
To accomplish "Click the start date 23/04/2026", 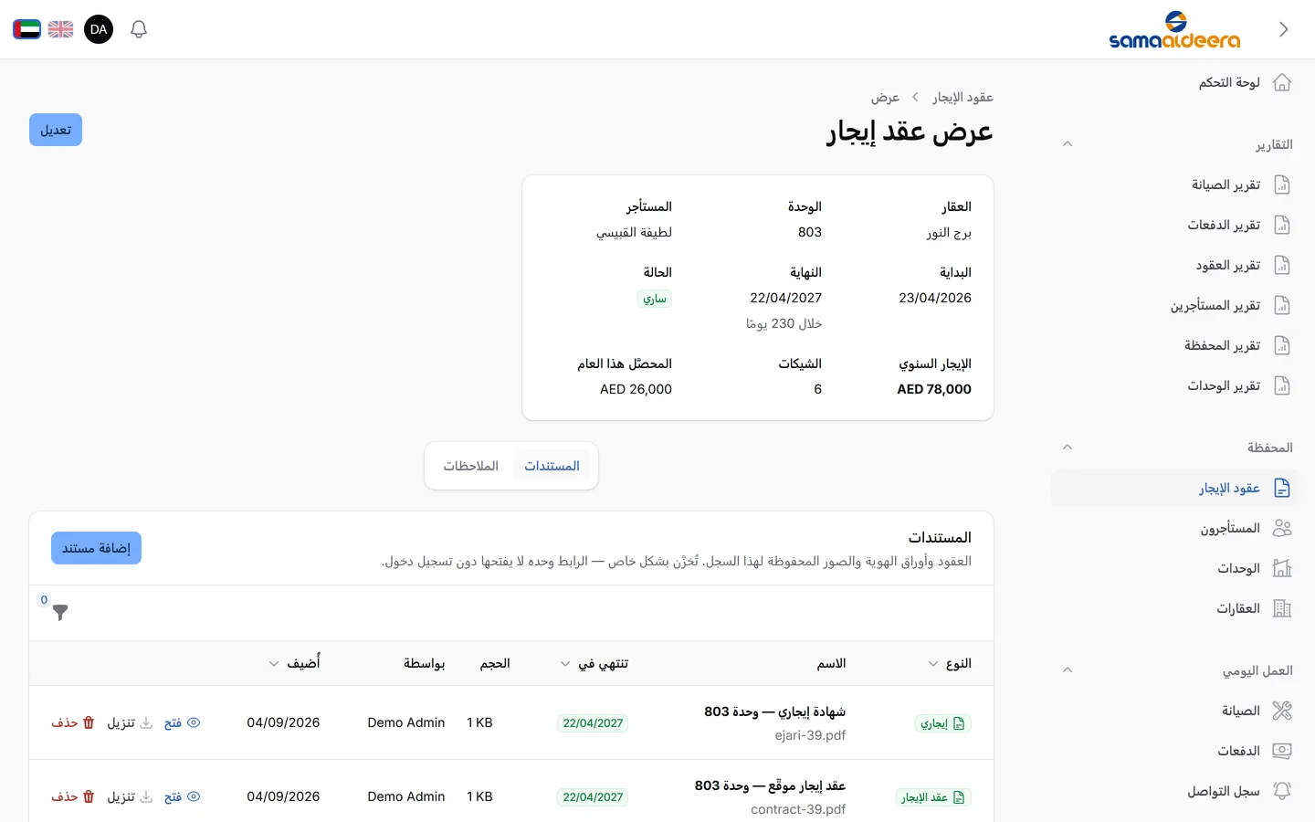I will [935, 298].
